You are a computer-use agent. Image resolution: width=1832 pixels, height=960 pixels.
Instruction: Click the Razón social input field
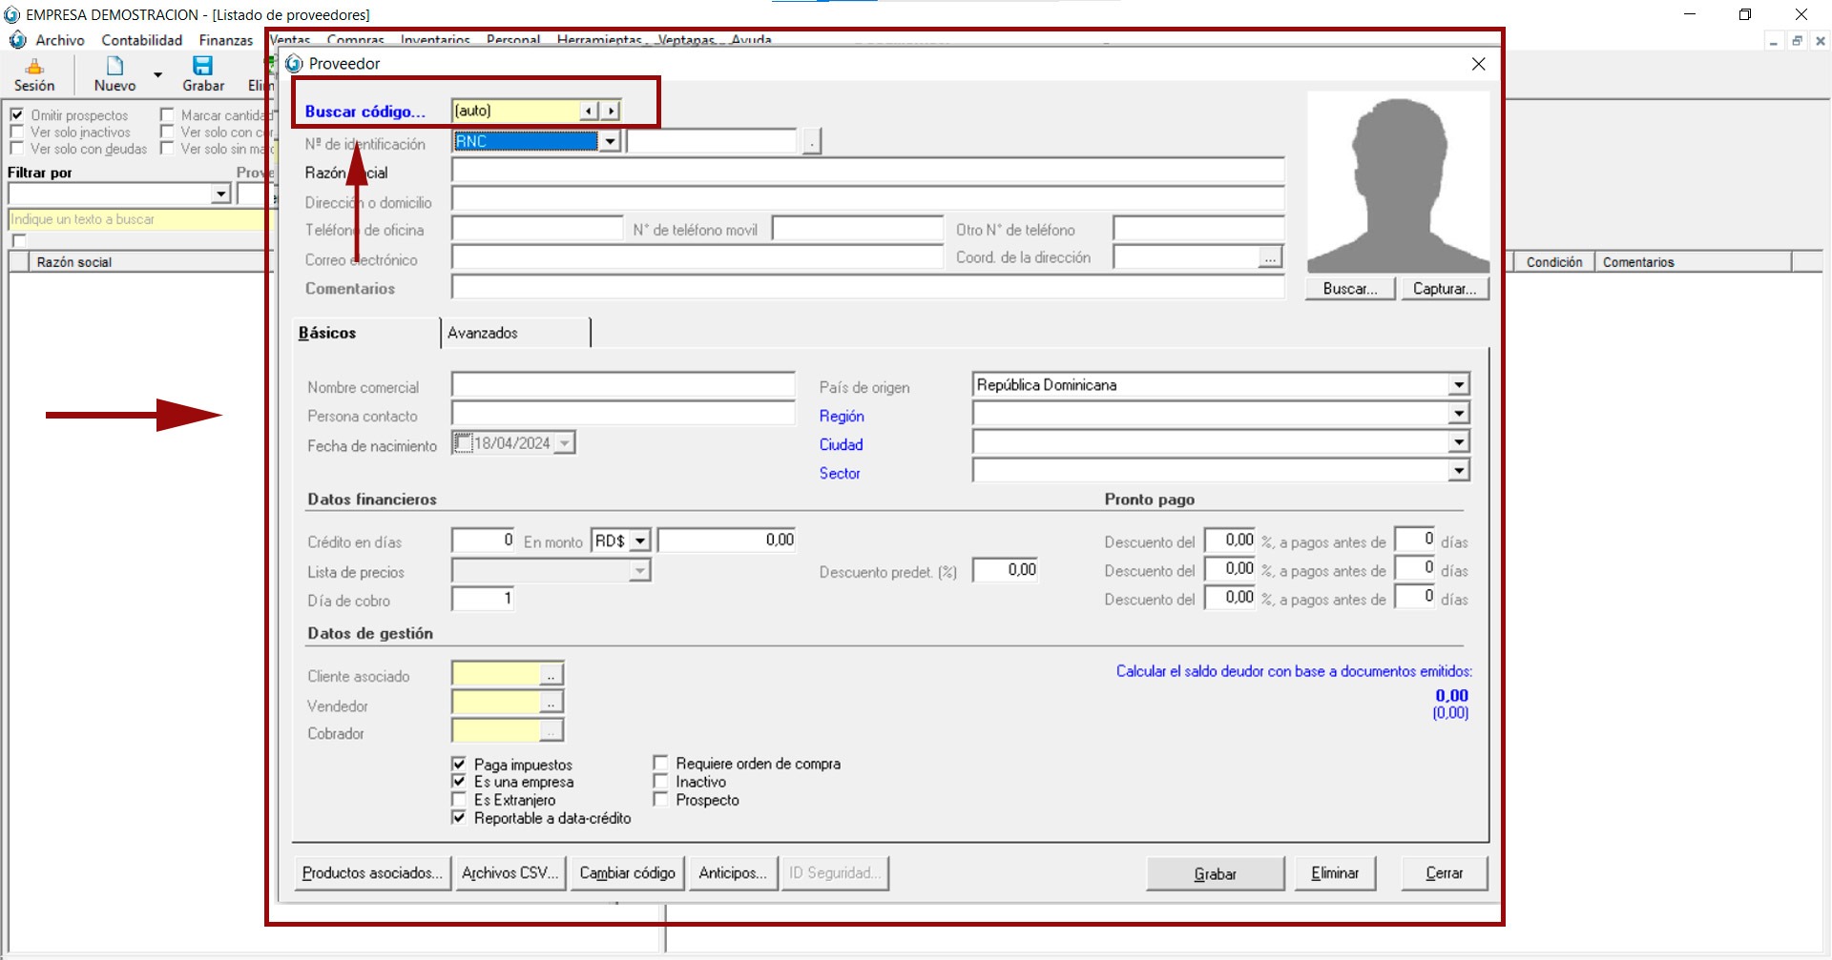tap(866, 173)
